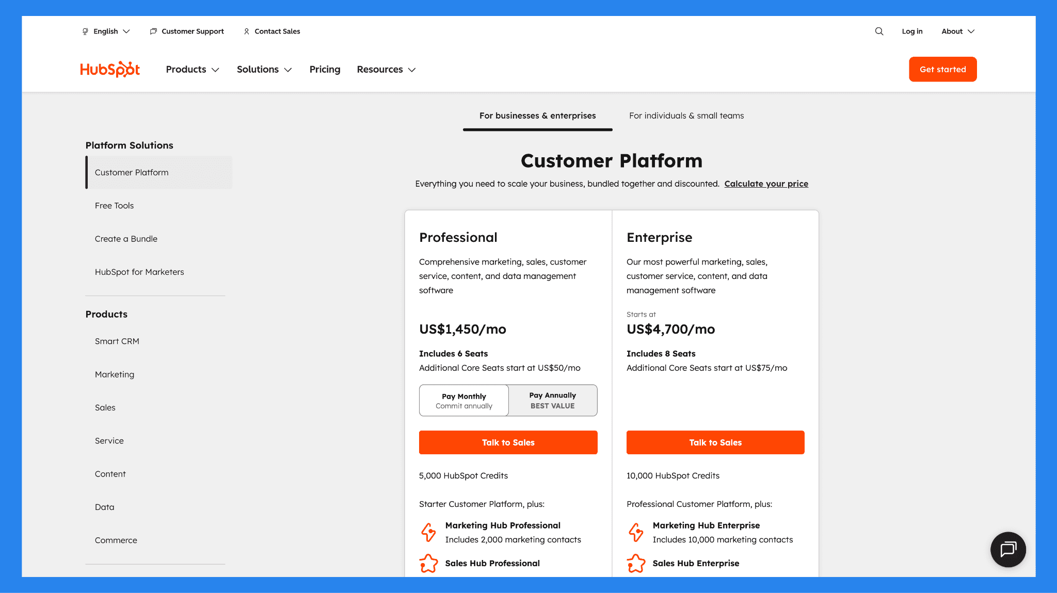The width and height of the screenshot is (1057, 593).
Task: Click the Marketing Hub Enterprise bolt icon
Action: click(636, 532)
